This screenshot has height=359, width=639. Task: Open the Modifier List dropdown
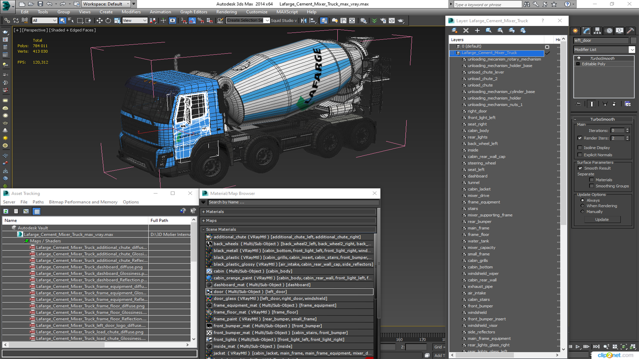[x=632, y=50]
